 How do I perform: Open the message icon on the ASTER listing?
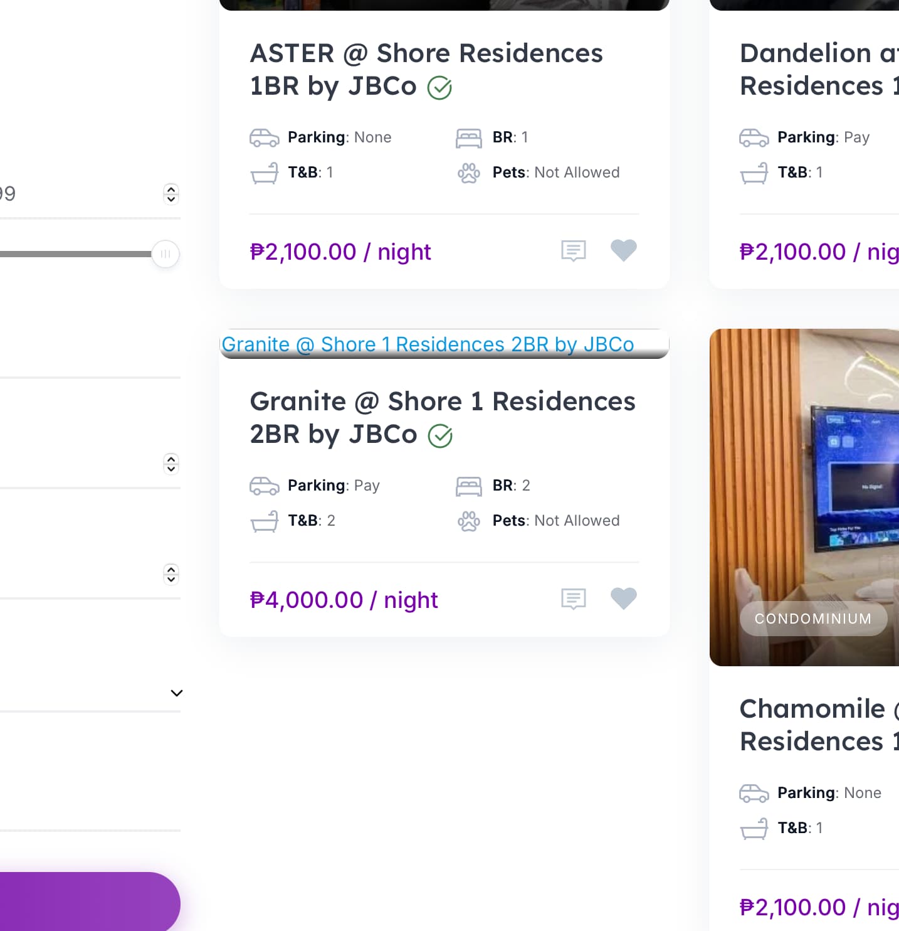[573, 251]
